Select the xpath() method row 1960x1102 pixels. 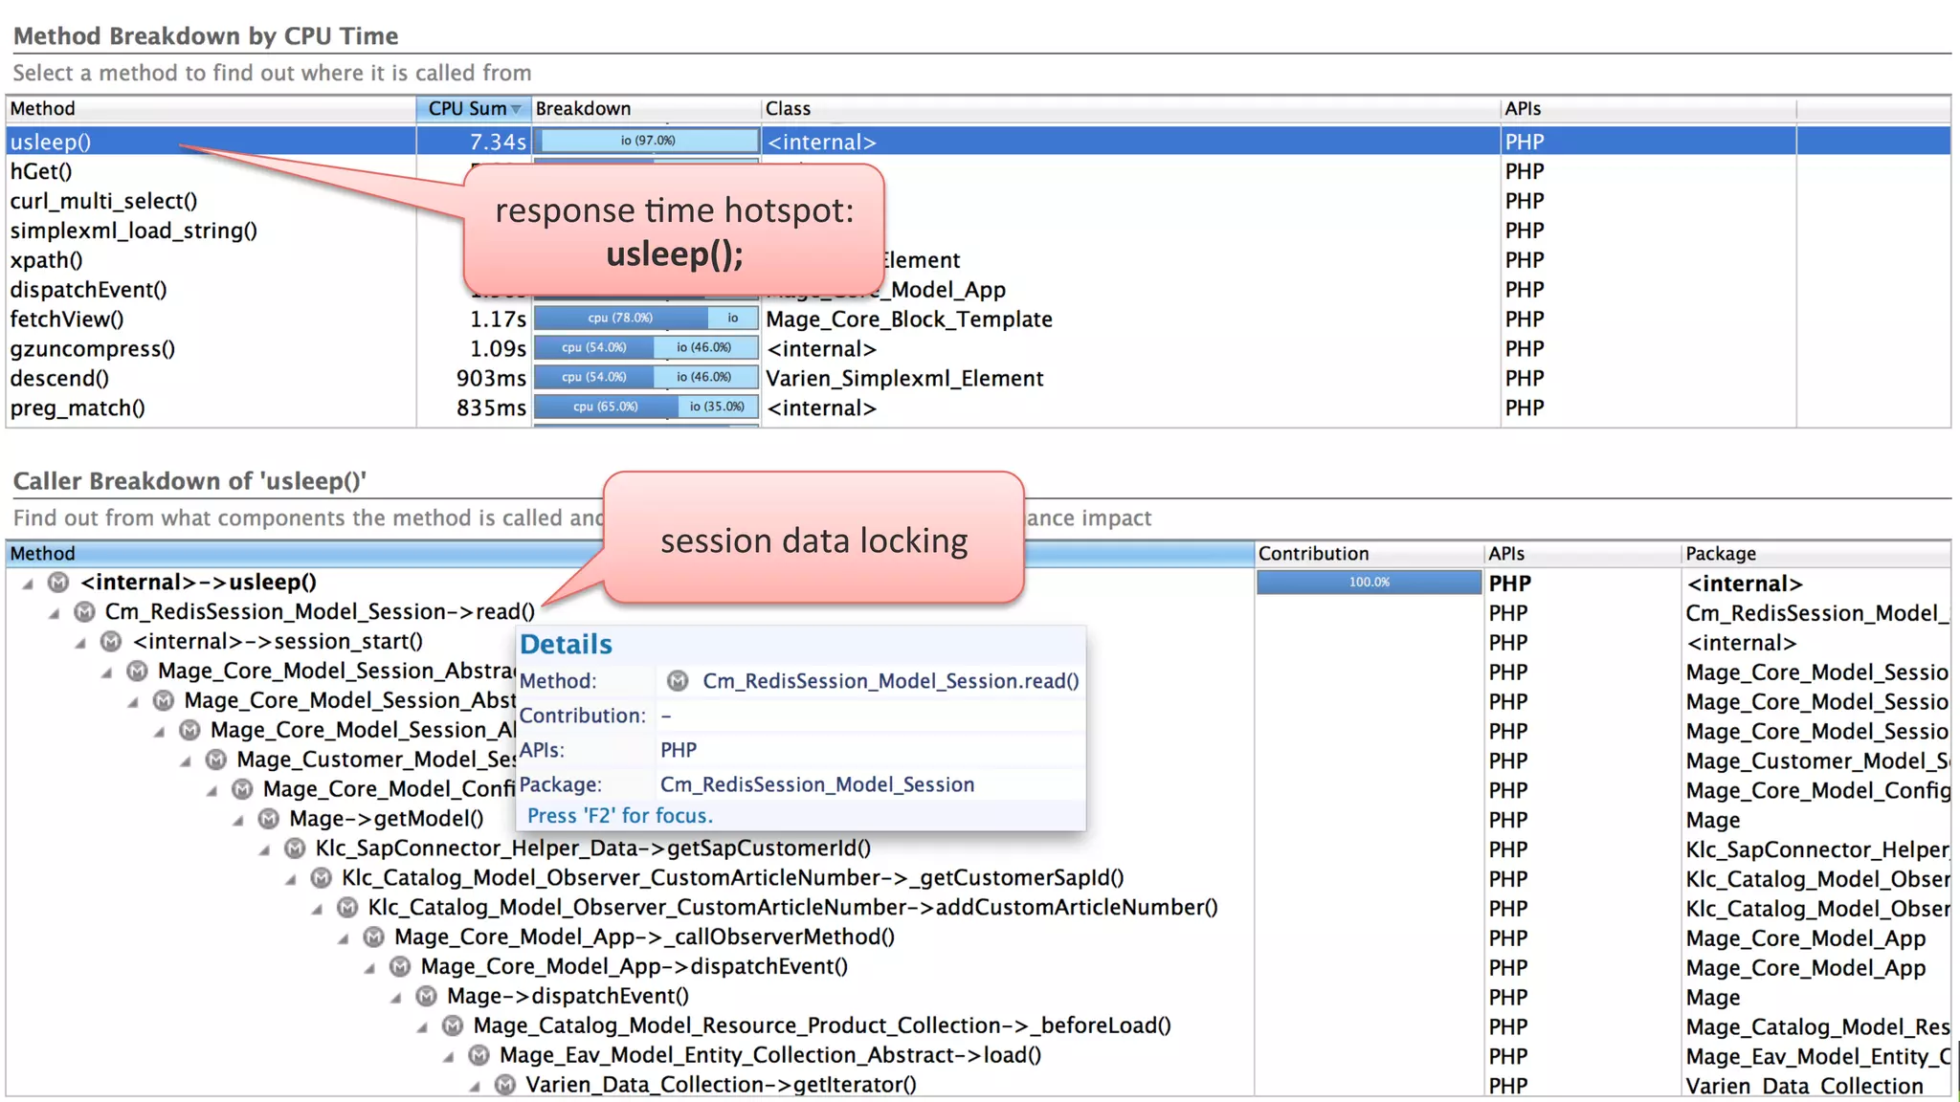tap(978, 260)
